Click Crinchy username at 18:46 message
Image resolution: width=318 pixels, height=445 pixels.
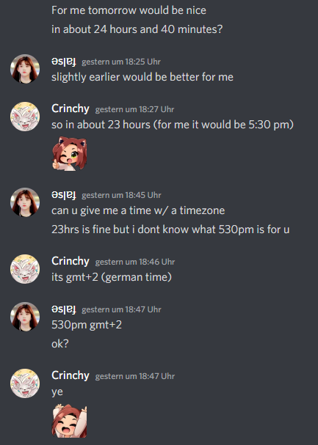71,261
